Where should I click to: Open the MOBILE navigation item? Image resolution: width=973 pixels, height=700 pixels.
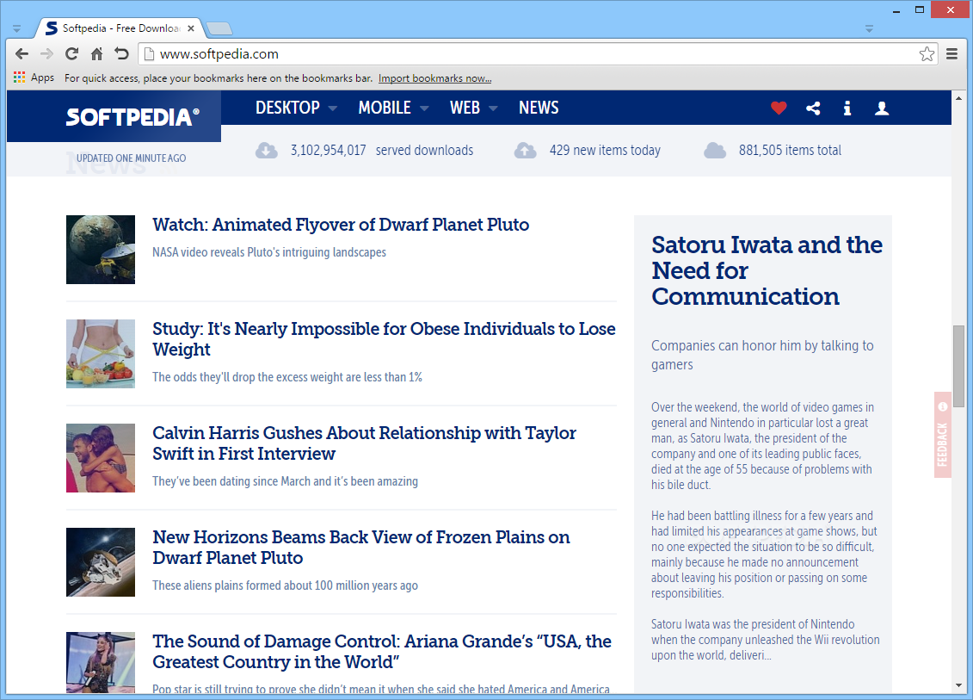point(385,108)
